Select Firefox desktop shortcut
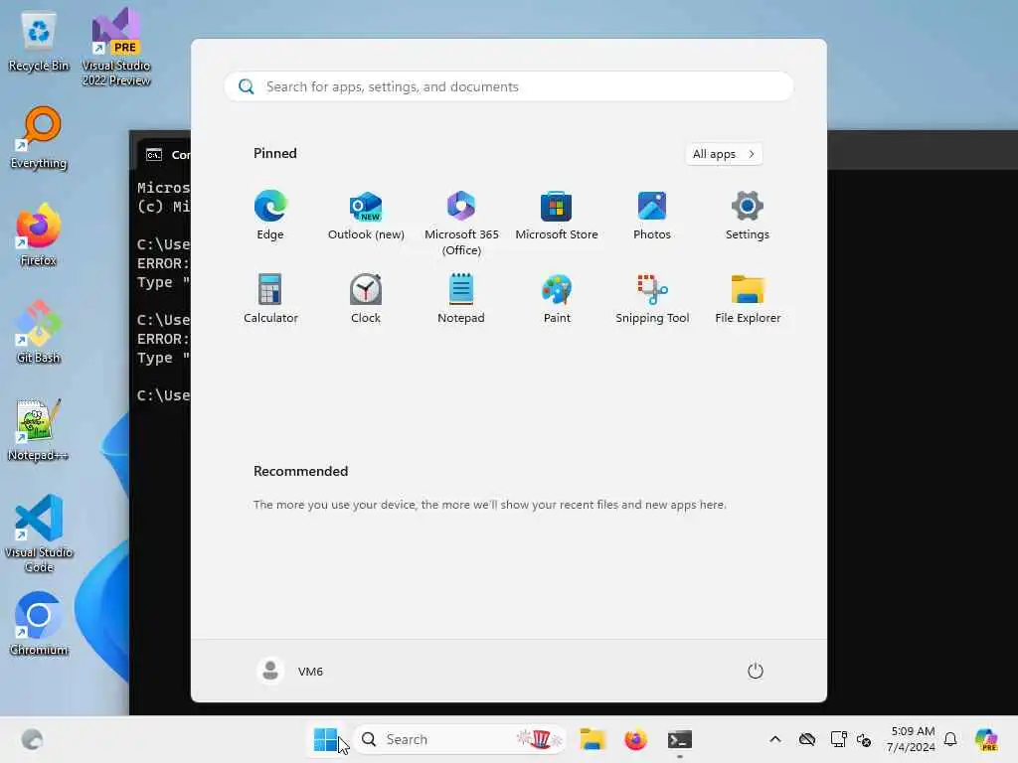Screen dimensions: 1018x763 coord(39,234)
